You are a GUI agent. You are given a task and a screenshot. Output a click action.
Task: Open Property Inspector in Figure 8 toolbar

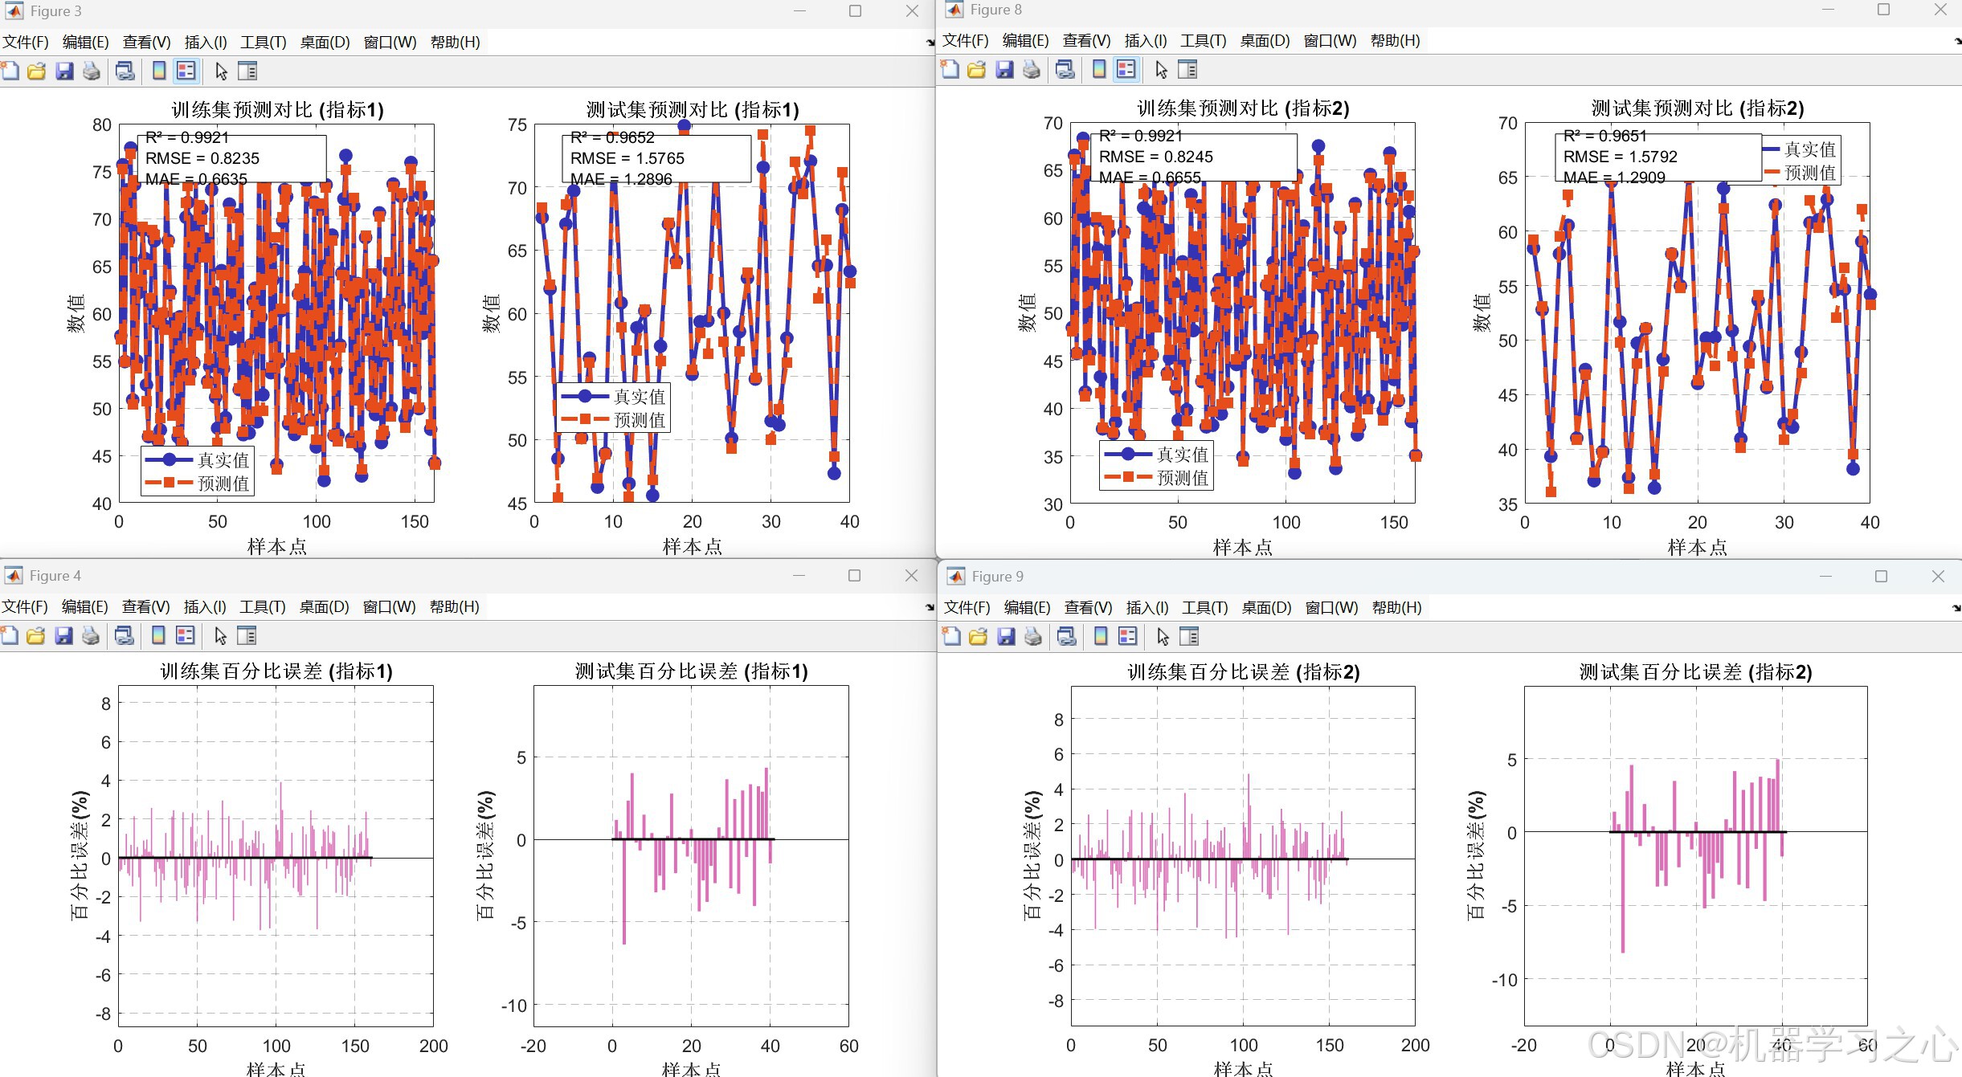(x=1187, y=70)
